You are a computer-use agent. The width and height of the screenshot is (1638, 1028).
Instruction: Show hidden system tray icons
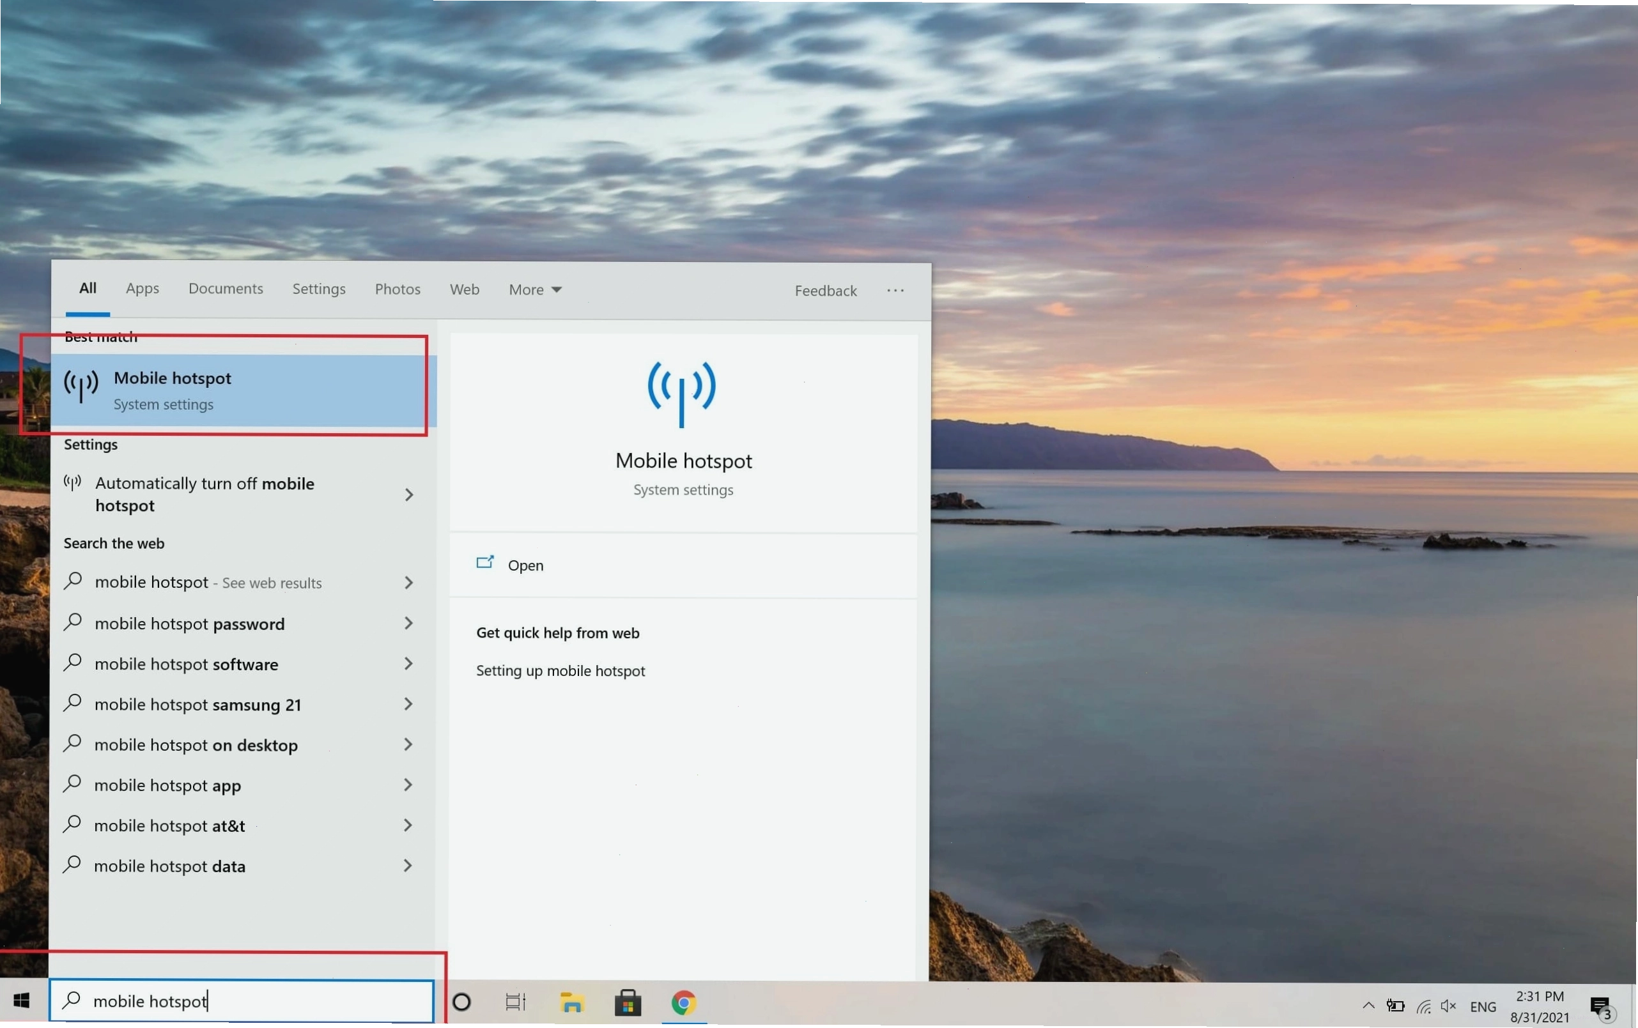pos(1368,1005)
